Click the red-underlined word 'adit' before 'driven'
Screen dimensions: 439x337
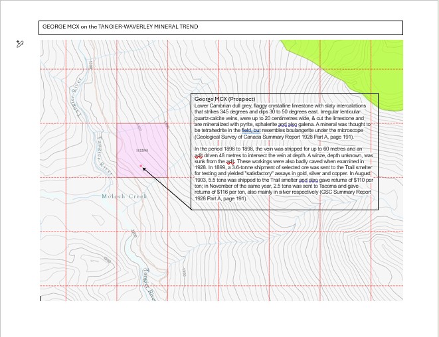(198, 155)
